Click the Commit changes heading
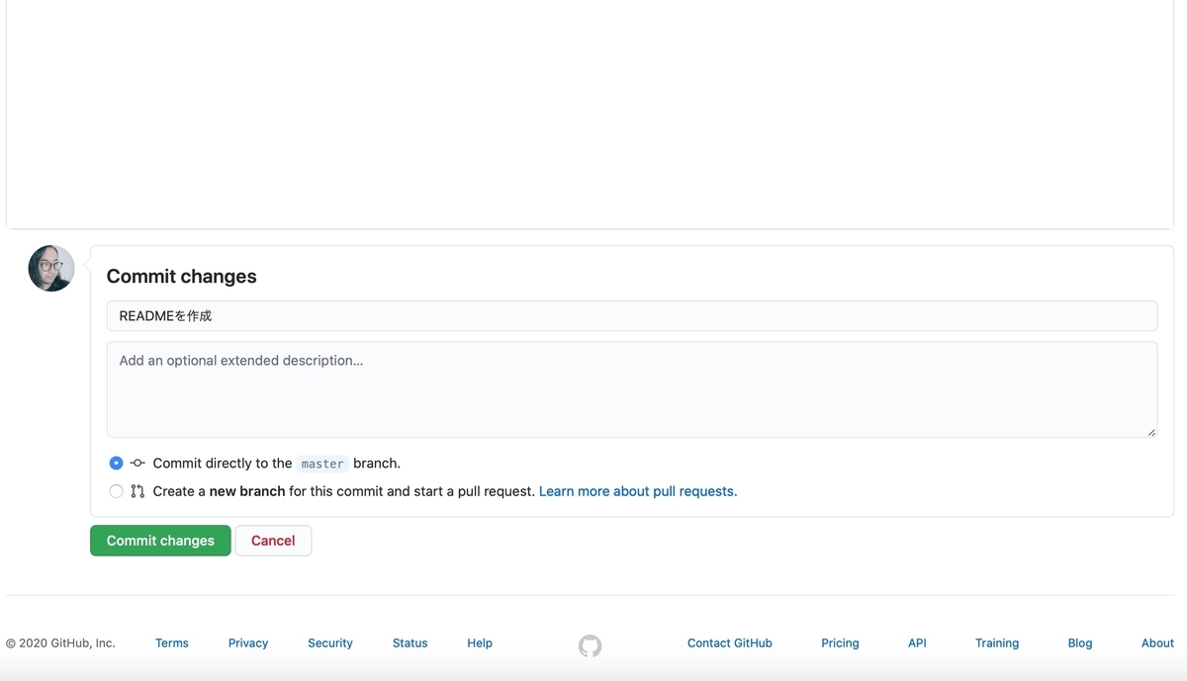 pyautogui.click(x=182, y=277)
